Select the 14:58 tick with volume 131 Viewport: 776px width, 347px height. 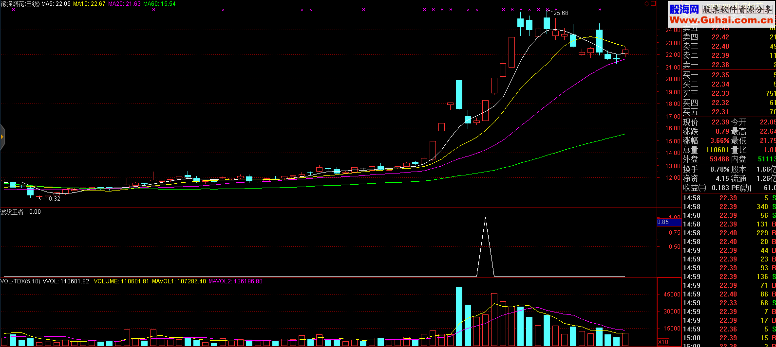coord(729,225)
